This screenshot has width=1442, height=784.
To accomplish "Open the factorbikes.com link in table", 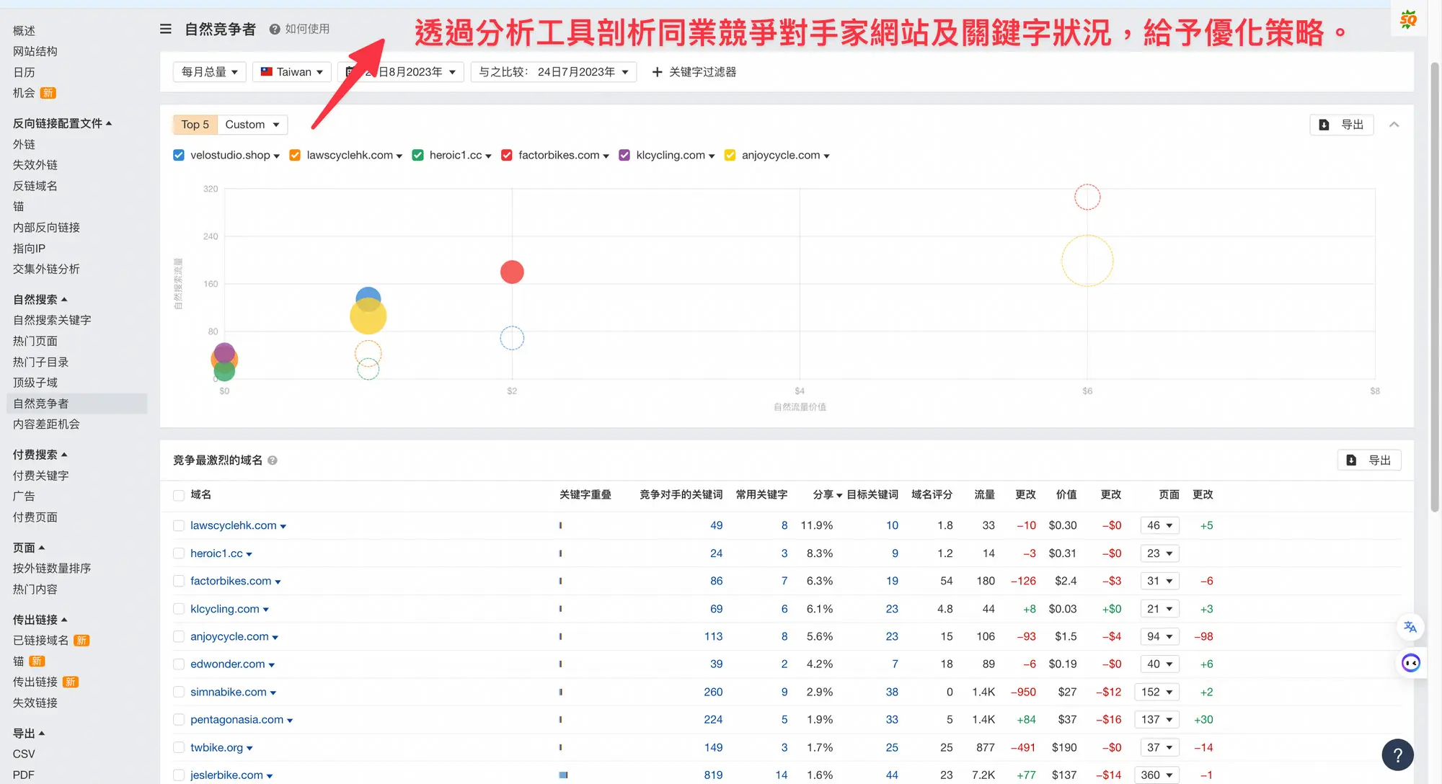I will click(x=231, y=582).
